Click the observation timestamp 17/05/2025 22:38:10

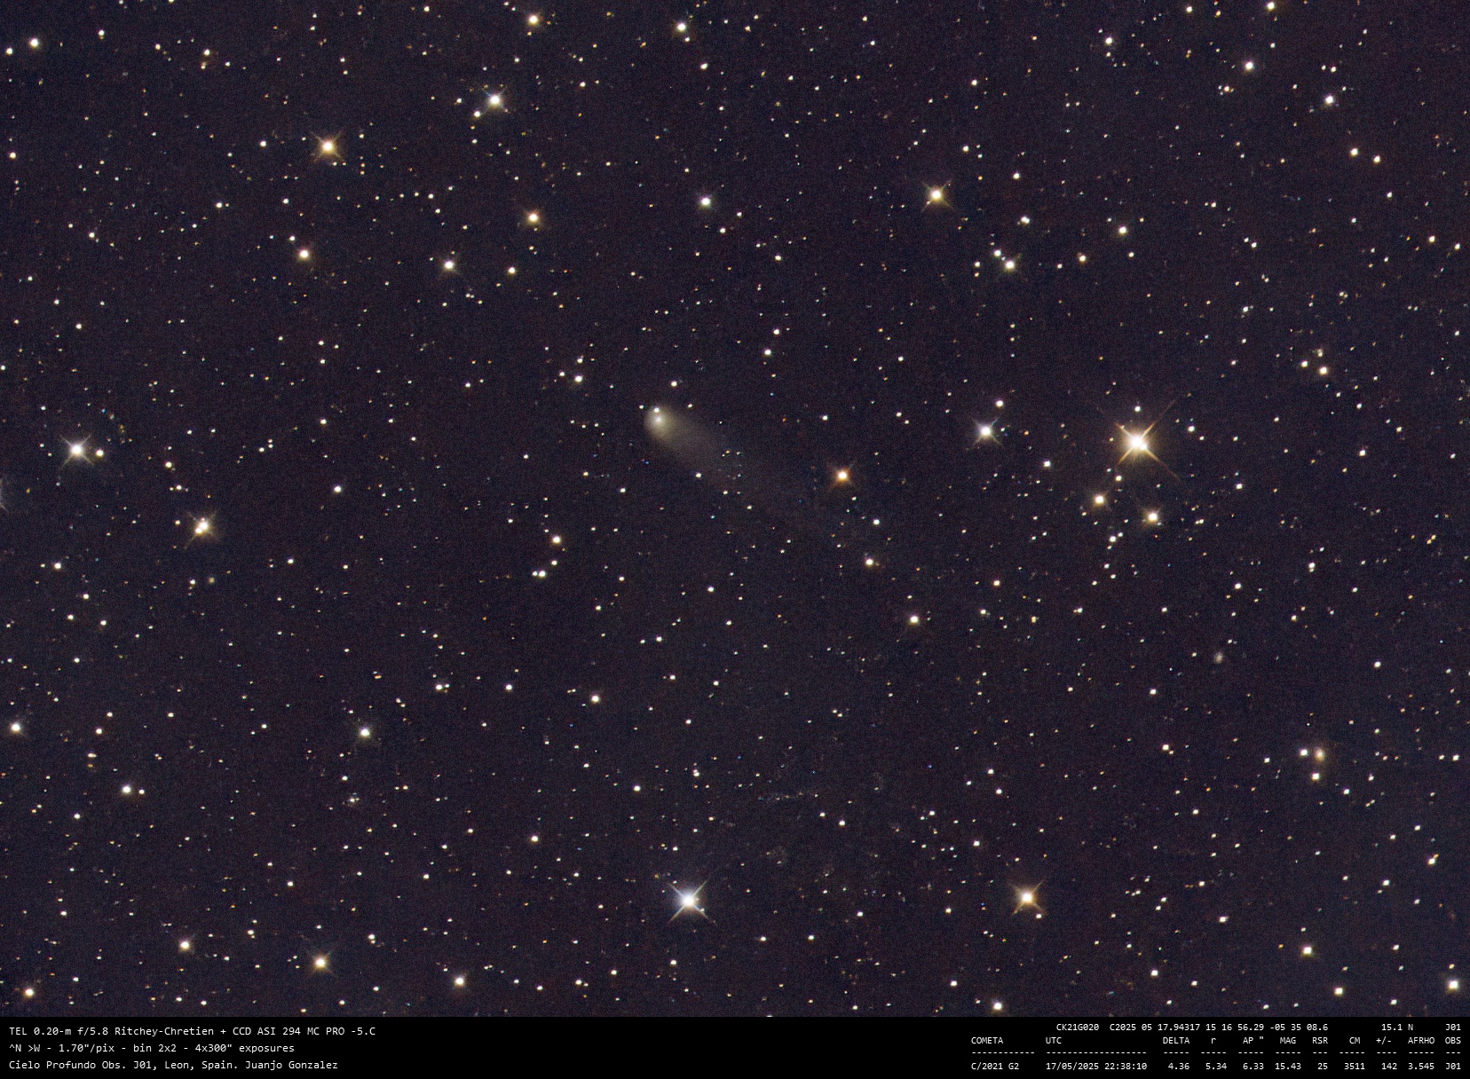click(x=1095, y=1066)
